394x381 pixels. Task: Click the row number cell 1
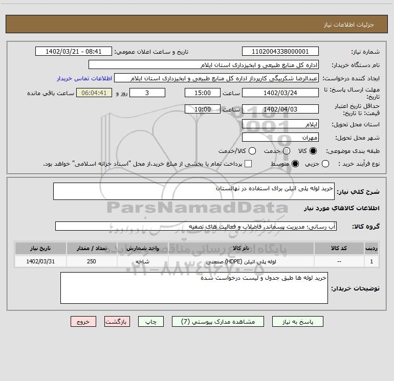371,261
